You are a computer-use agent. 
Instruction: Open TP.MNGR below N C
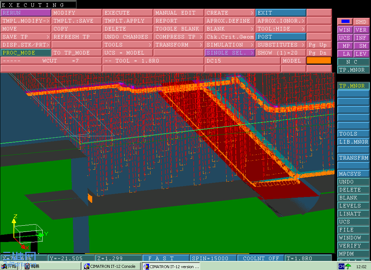pos(353,70)
